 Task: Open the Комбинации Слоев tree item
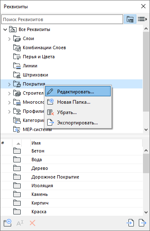pos(44,48)
